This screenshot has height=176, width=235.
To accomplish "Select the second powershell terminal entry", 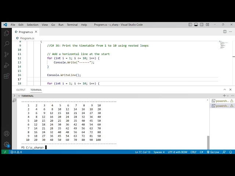I will pos(223,106).
